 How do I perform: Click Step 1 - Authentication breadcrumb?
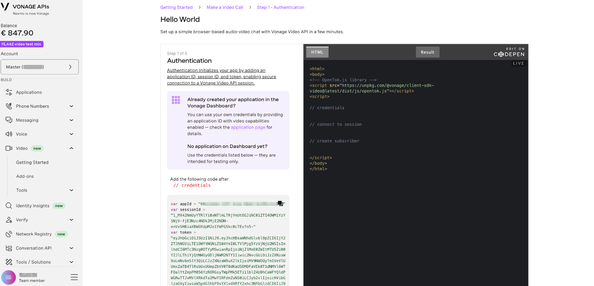[x=280, y=7]
